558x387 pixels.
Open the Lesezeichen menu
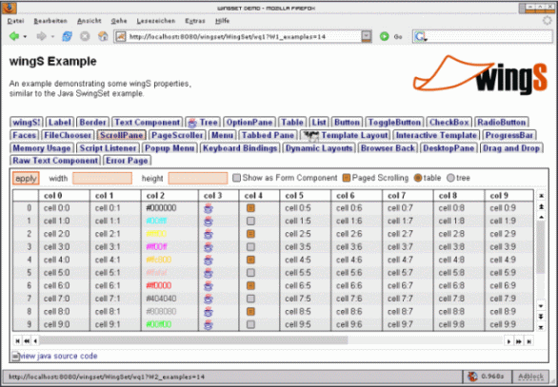coord(156,21)
